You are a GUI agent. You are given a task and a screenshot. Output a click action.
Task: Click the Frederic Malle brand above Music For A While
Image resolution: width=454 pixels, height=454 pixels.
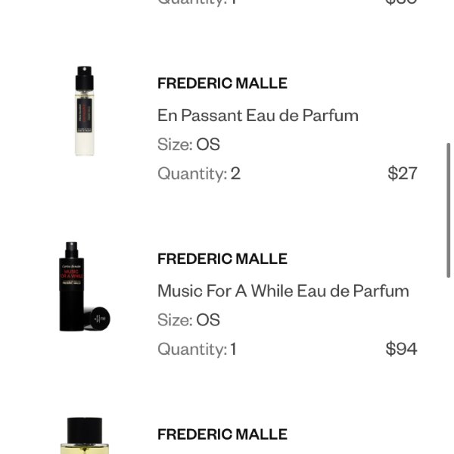pos(222,259)
